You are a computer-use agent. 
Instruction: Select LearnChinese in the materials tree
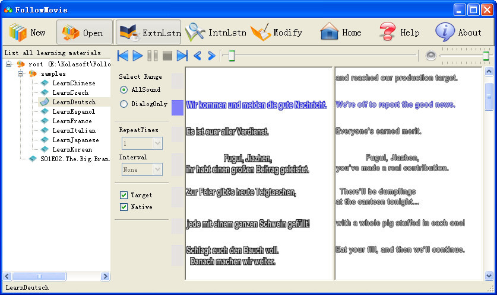(x=74, y=83)
